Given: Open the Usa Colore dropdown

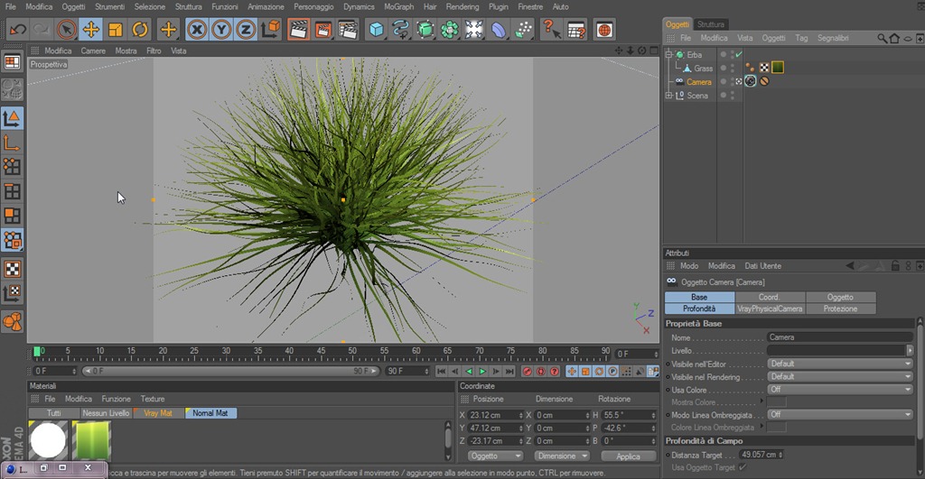Looking at the screenshot, I should click(840, 390).
